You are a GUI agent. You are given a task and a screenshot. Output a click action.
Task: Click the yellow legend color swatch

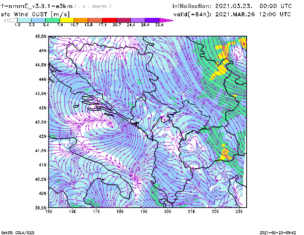pyautogui.click(x=67, y=20)
